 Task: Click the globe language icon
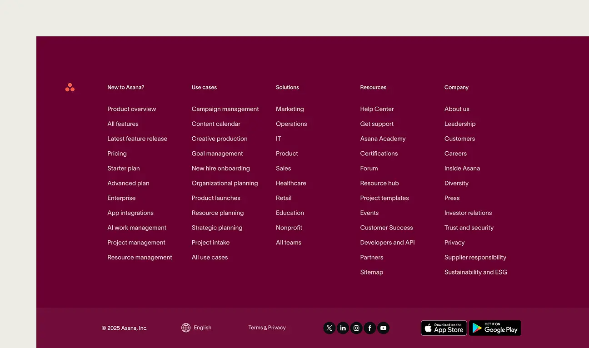[x=186, y=328]
